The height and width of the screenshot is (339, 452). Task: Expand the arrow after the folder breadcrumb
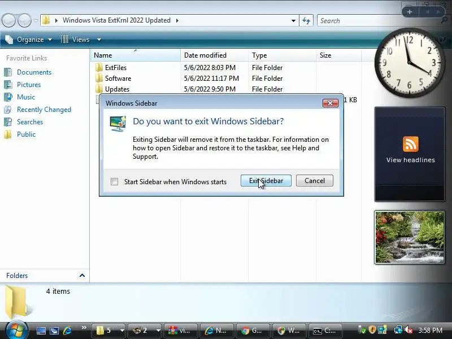(x=177, y=20)
